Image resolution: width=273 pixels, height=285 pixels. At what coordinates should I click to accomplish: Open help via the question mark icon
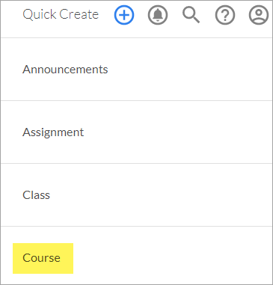(x=225, y=15)
